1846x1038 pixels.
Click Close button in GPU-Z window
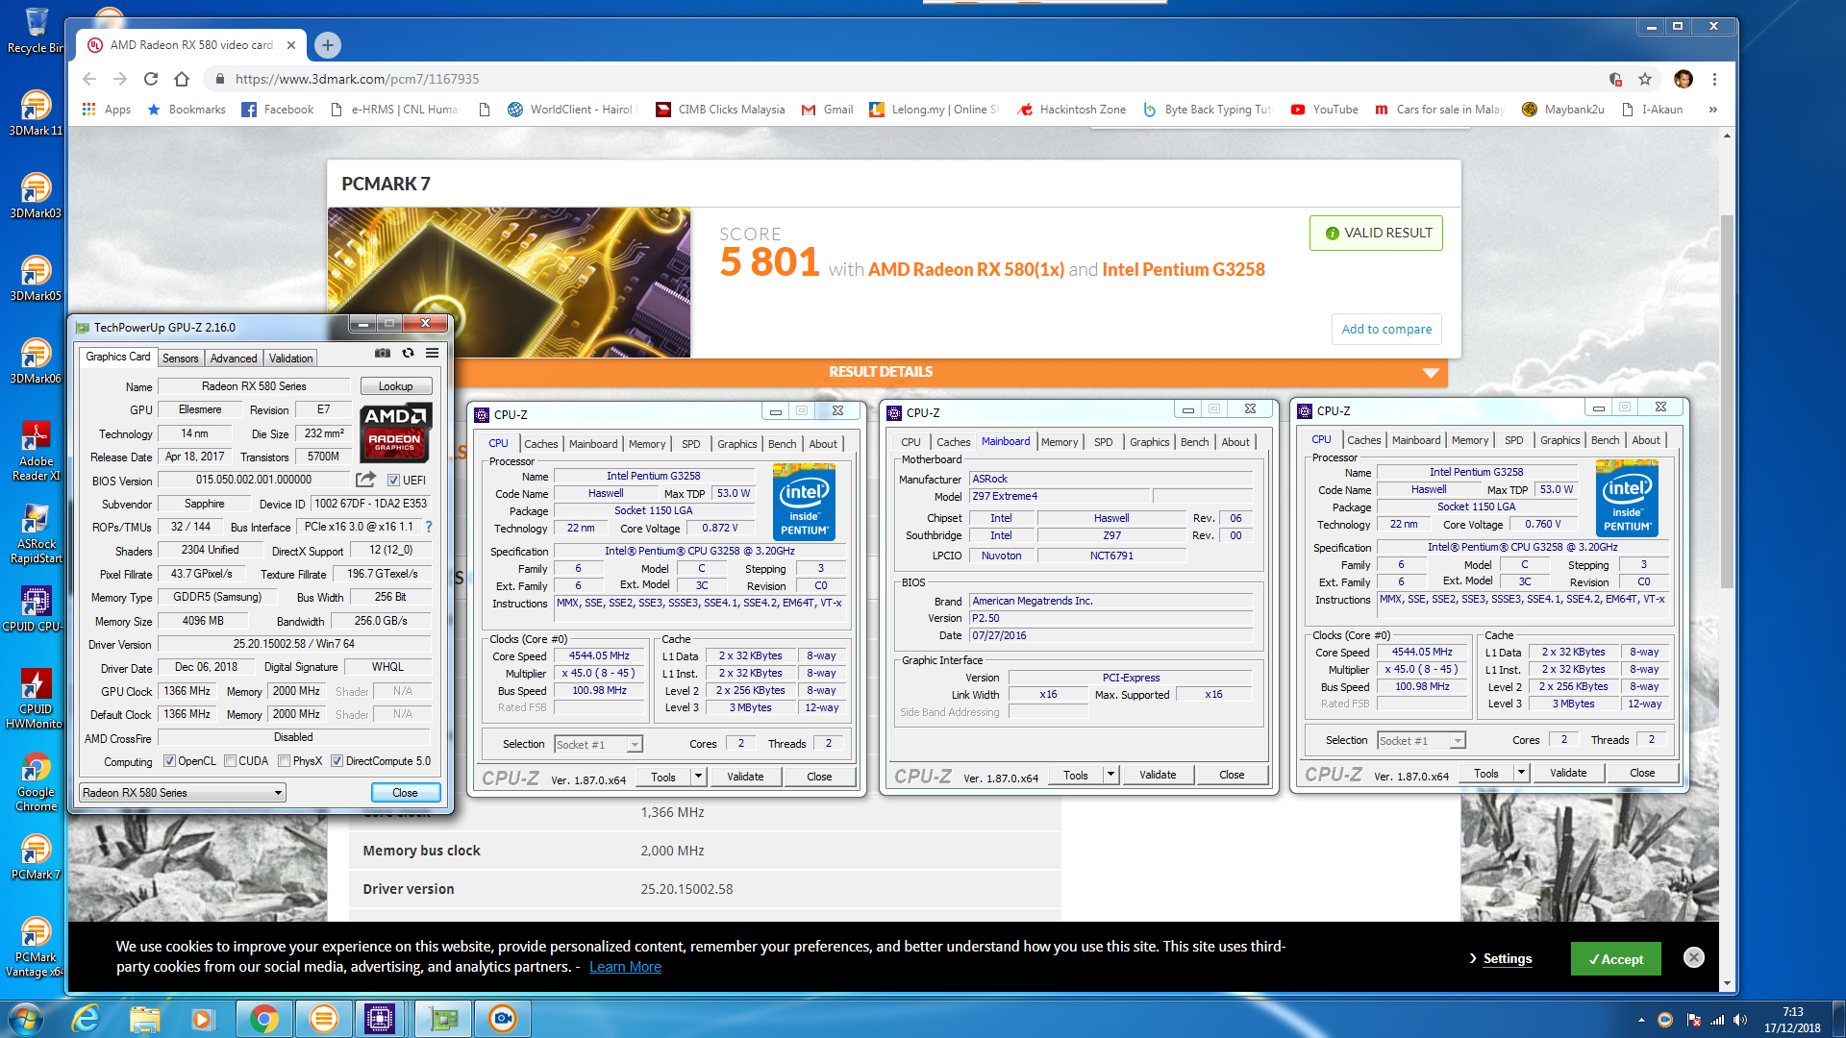[405, 793]
